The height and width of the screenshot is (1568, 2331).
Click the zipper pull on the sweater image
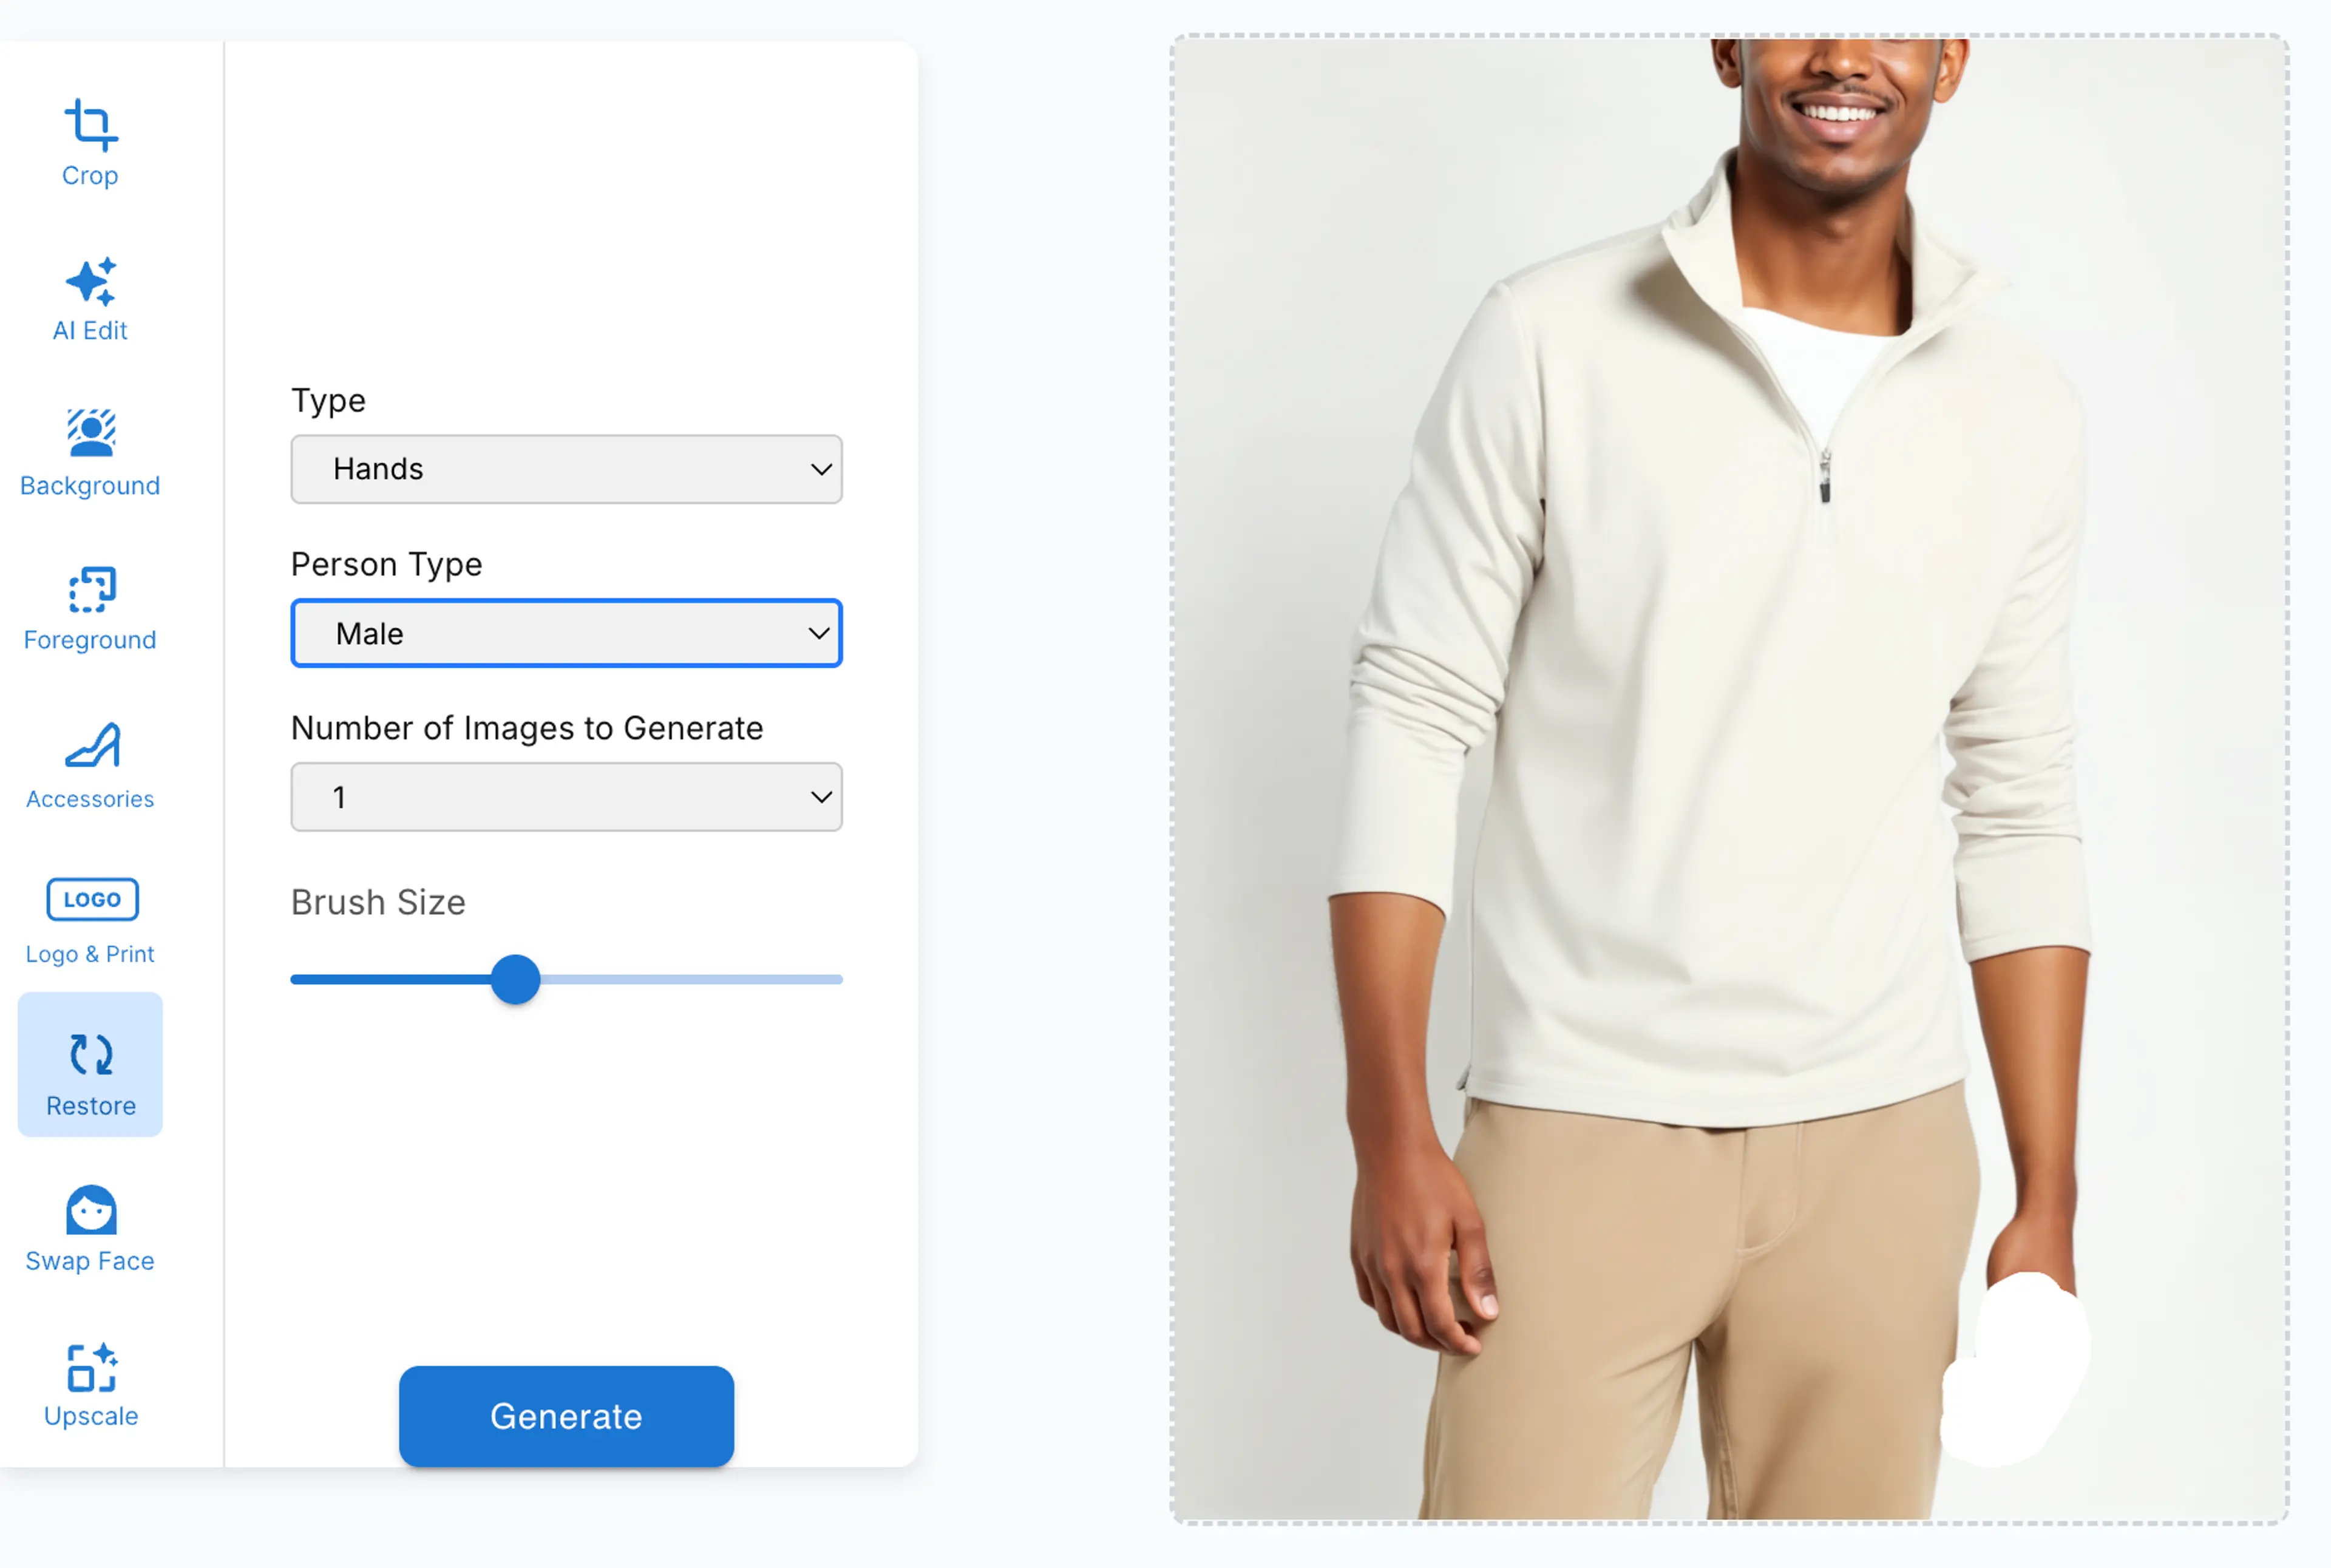click(x=1825, y=477)
